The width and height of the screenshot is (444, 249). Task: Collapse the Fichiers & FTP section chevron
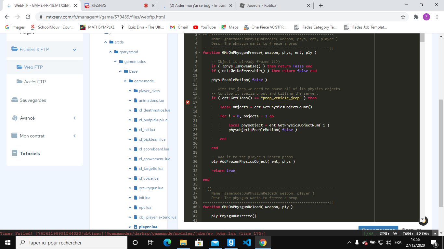(74, 50)
